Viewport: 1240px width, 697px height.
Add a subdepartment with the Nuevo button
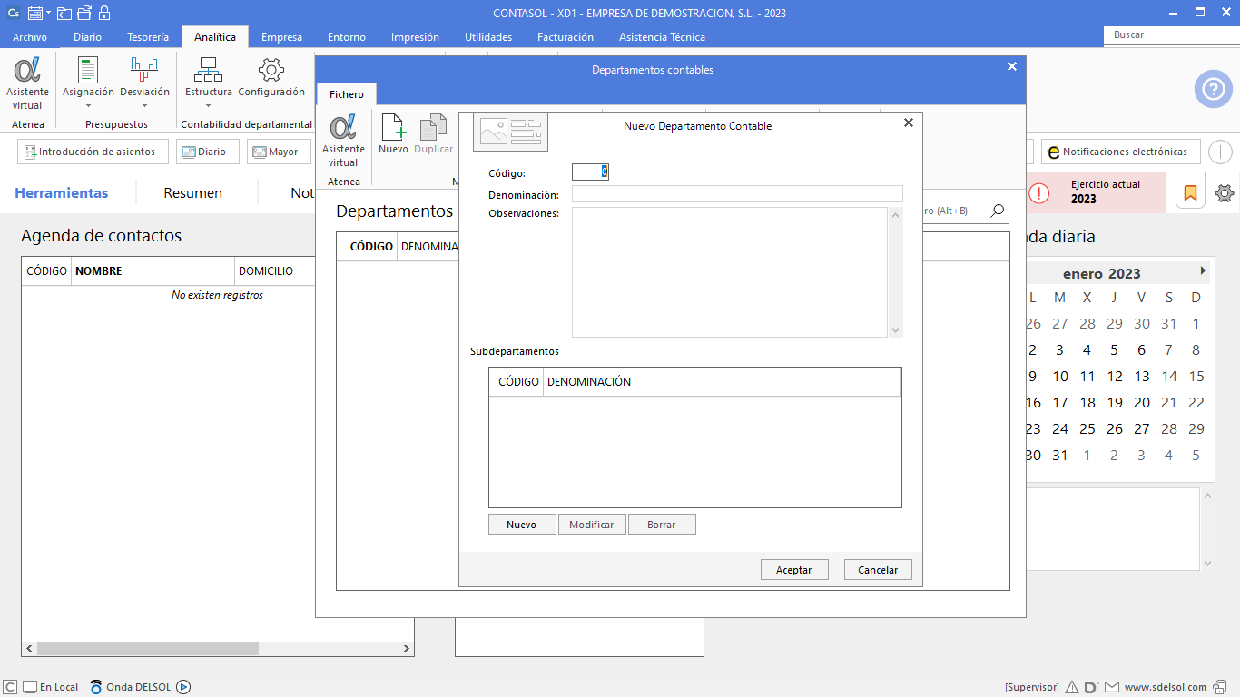pyautogui.click(x=521, y=525)
